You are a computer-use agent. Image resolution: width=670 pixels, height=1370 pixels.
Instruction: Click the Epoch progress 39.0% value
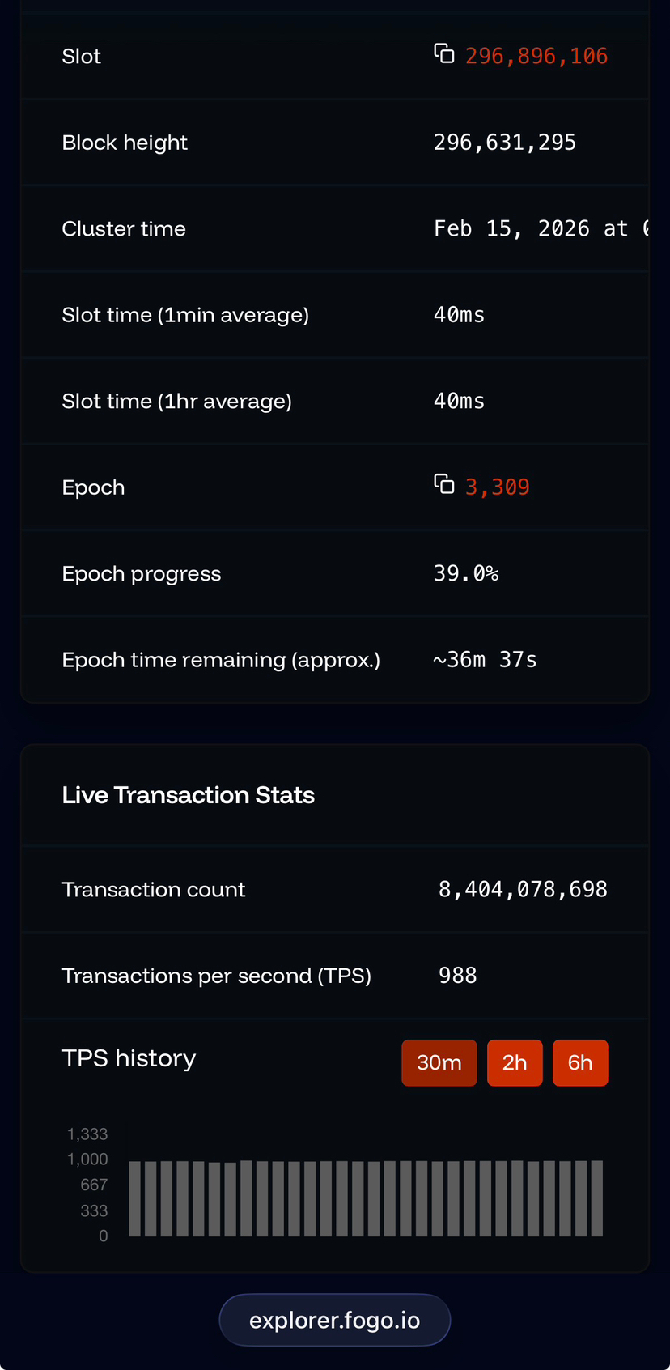click(x=466, y=573)
